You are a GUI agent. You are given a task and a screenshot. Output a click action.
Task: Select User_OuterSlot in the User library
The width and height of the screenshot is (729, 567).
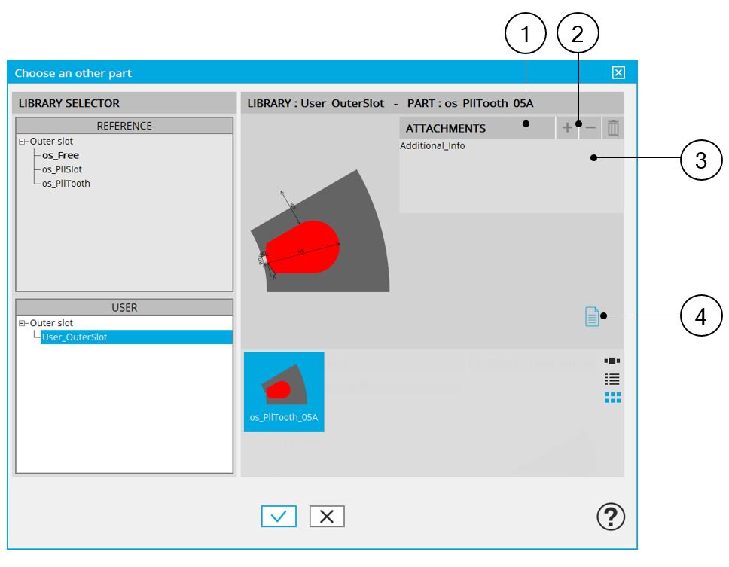click(x=75, y=337)
